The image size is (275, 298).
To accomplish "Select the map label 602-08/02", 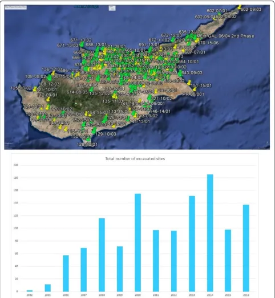I will (227, 17).
